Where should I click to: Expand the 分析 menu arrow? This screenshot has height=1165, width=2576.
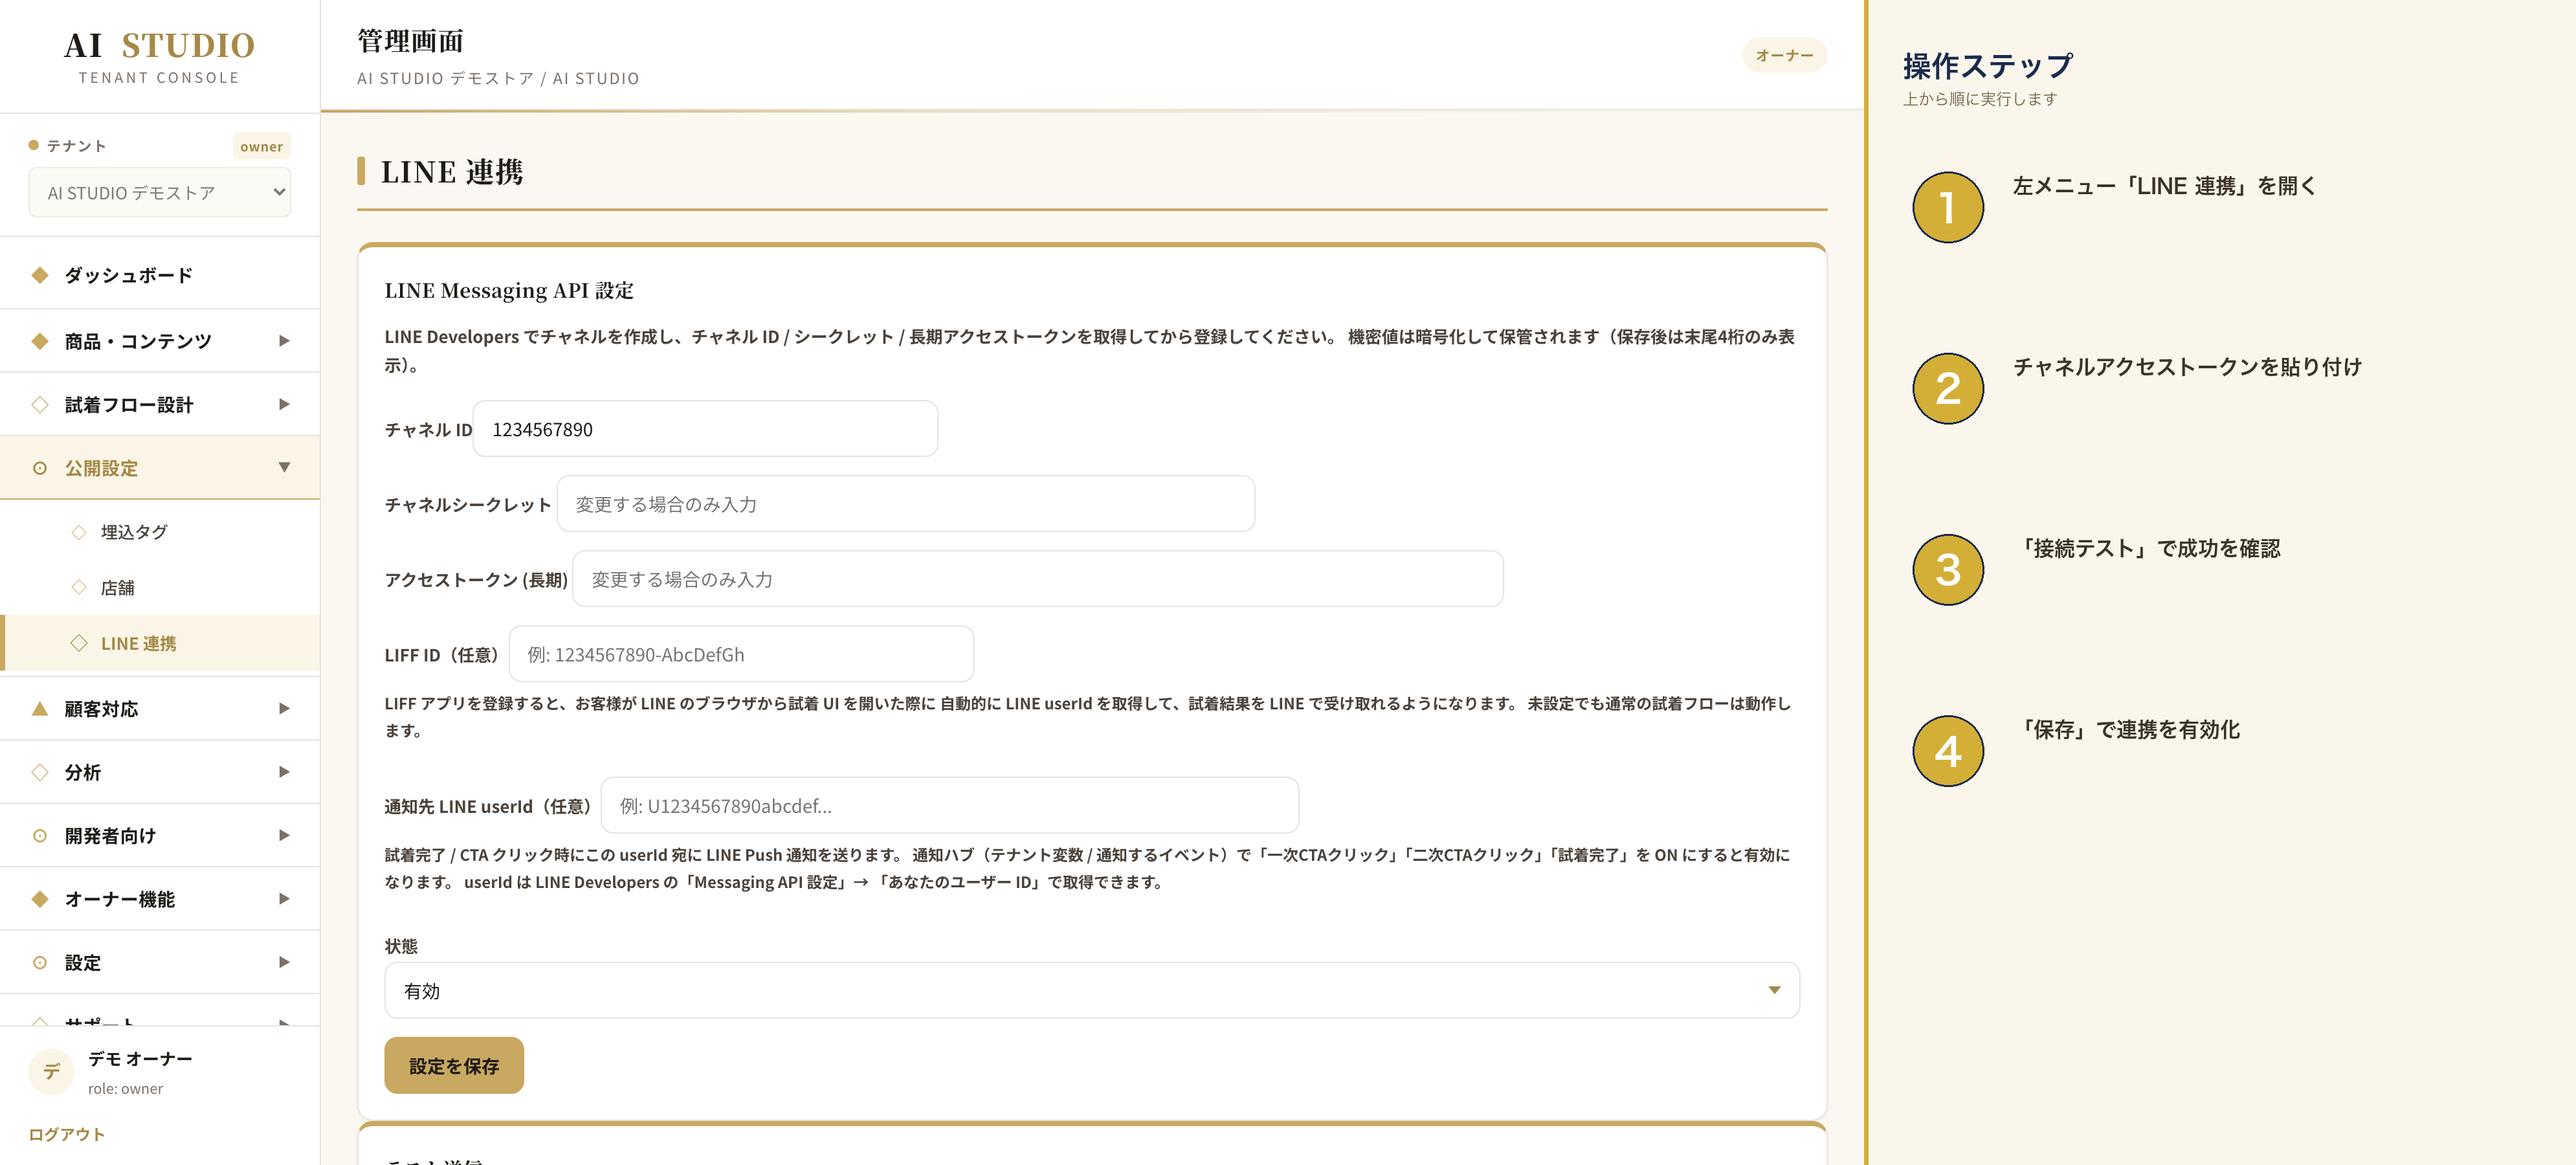284,771
